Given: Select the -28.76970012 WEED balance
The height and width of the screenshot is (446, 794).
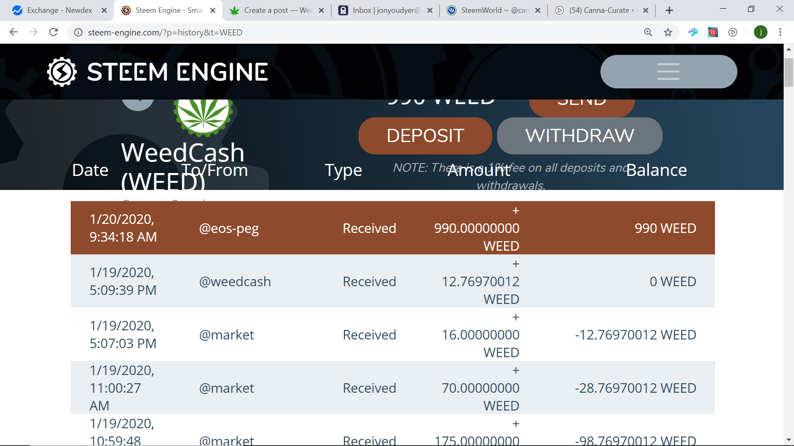Looking at the screenshot, I should click(636, 388).
